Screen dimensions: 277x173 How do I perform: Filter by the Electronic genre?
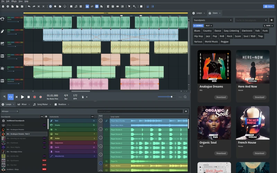pos(247,31)
